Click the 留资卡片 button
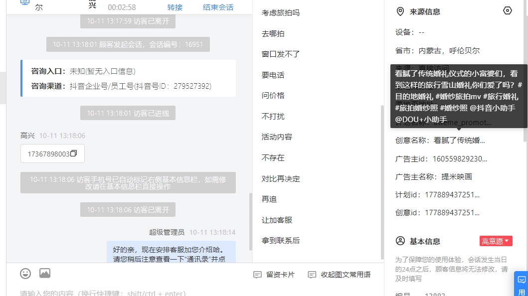Image resolution: width=528 pixels, height=296 pixels. coord(274,275)
